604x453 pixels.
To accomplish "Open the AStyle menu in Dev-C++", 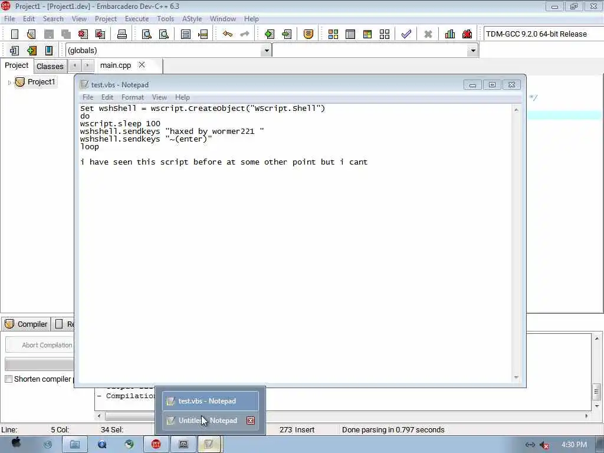I will pos(192,19).
